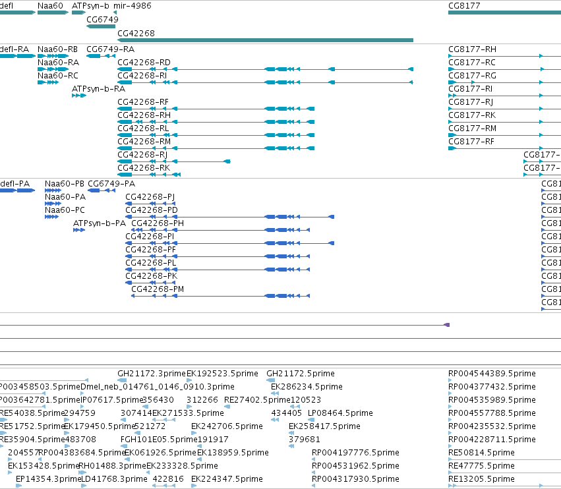561x489 pixels.
Task: Click transcript label CG6749-RA
Action: pos(111,49)
